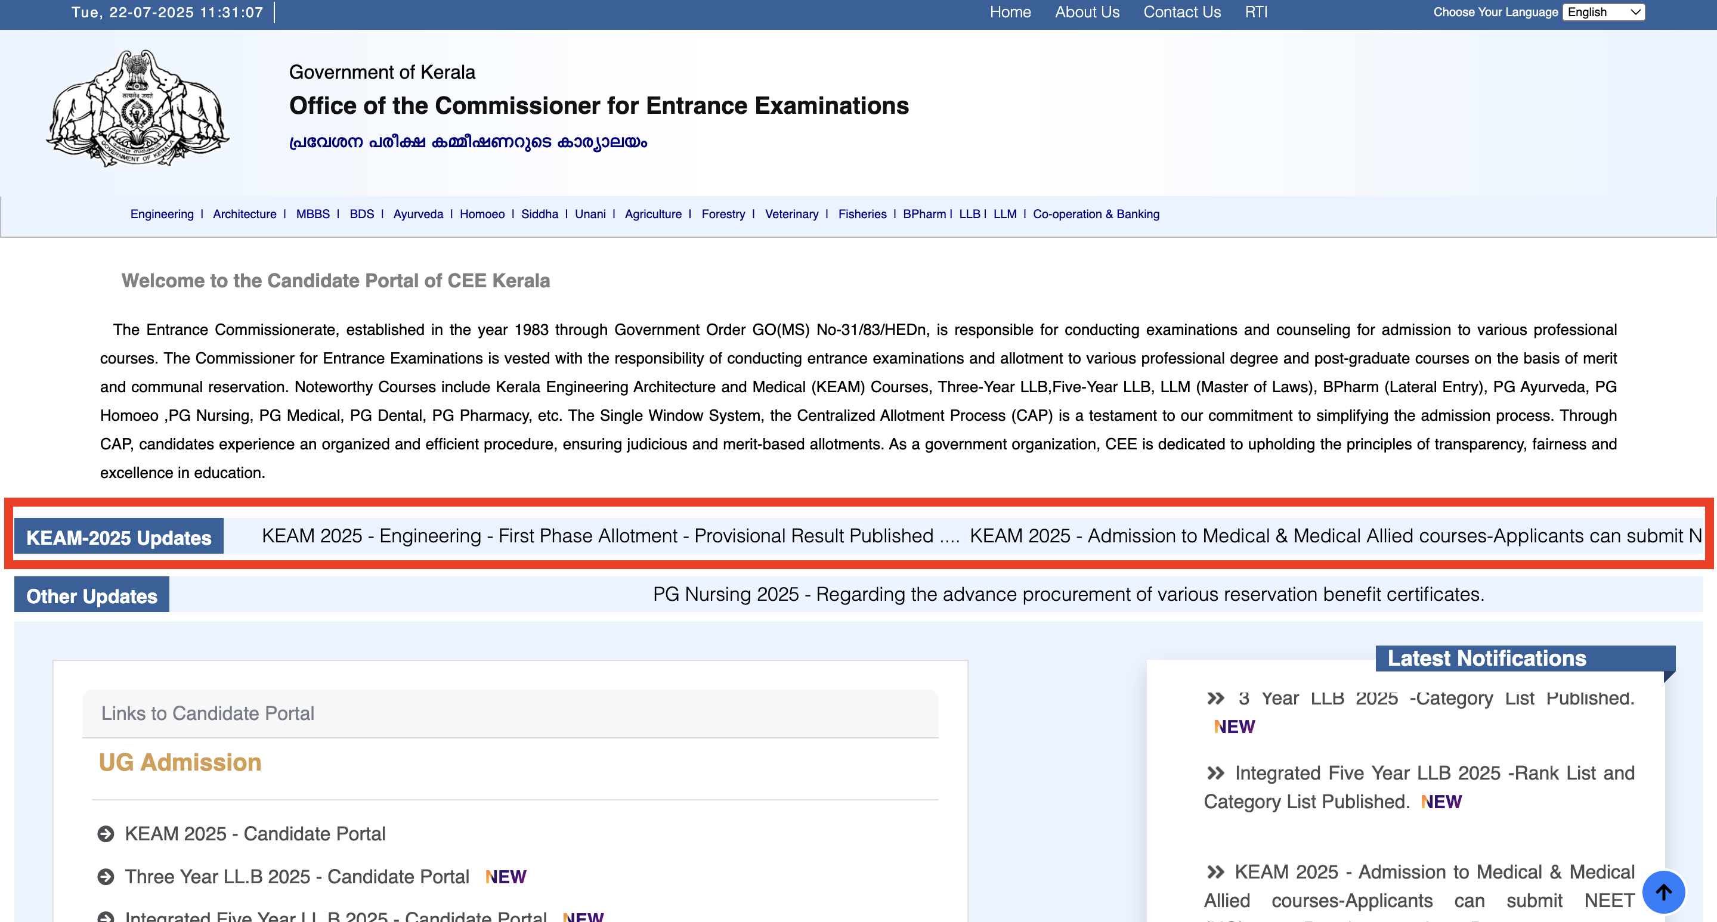Click the UG Admission heading
Image resolution: width=1717 pixels, height=922 pixels.
pos(180,762)
